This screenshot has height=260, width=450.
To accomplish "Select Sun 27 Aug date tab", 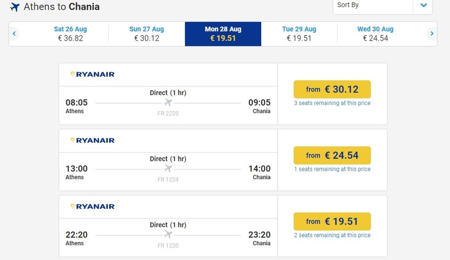I will tap(147, 34).
